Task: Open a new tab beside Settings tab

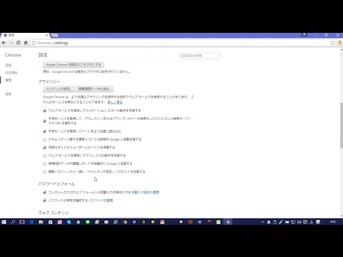Action: [x=54, y=35]
